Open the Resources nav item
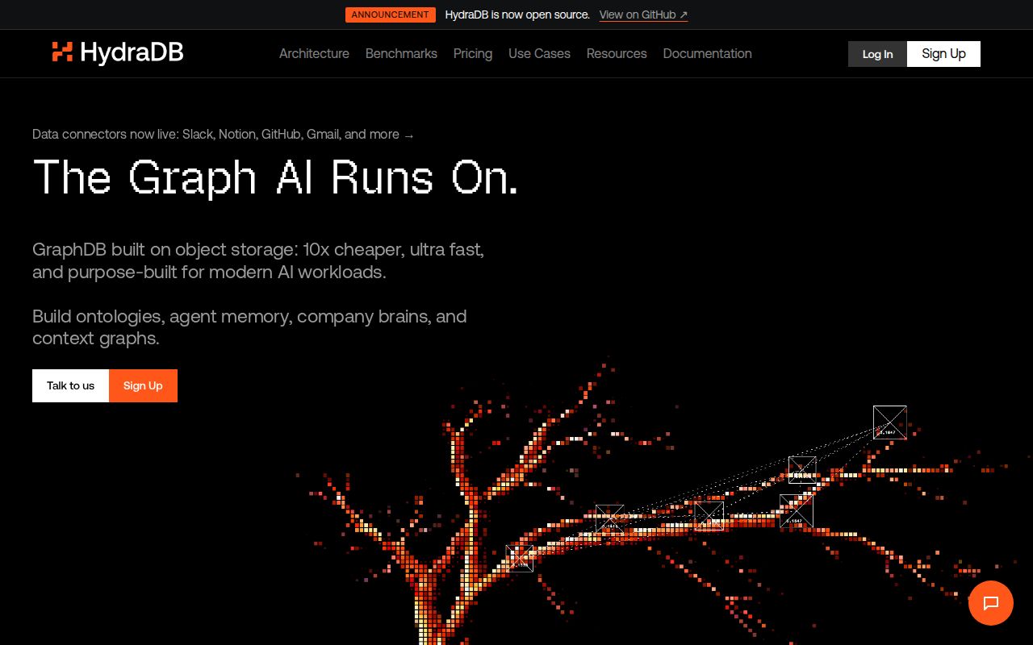Screen dimensions: 1033x645 pos(617,53)
